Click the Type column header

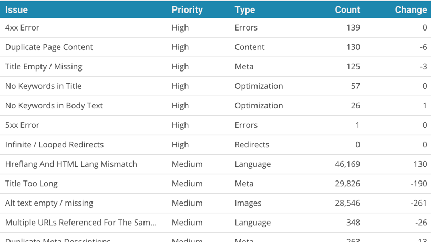coord(244,9)
